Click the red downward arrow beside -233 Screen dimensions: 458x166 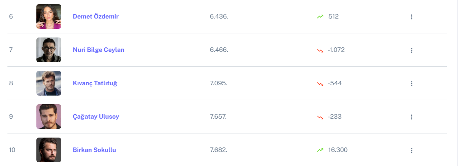[x=320, y=117]
